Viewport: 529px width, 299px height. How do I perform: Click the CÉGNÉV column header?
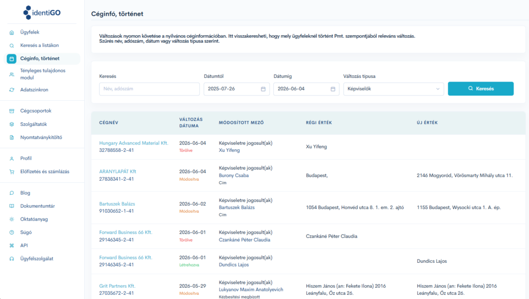tap(108, 123)
